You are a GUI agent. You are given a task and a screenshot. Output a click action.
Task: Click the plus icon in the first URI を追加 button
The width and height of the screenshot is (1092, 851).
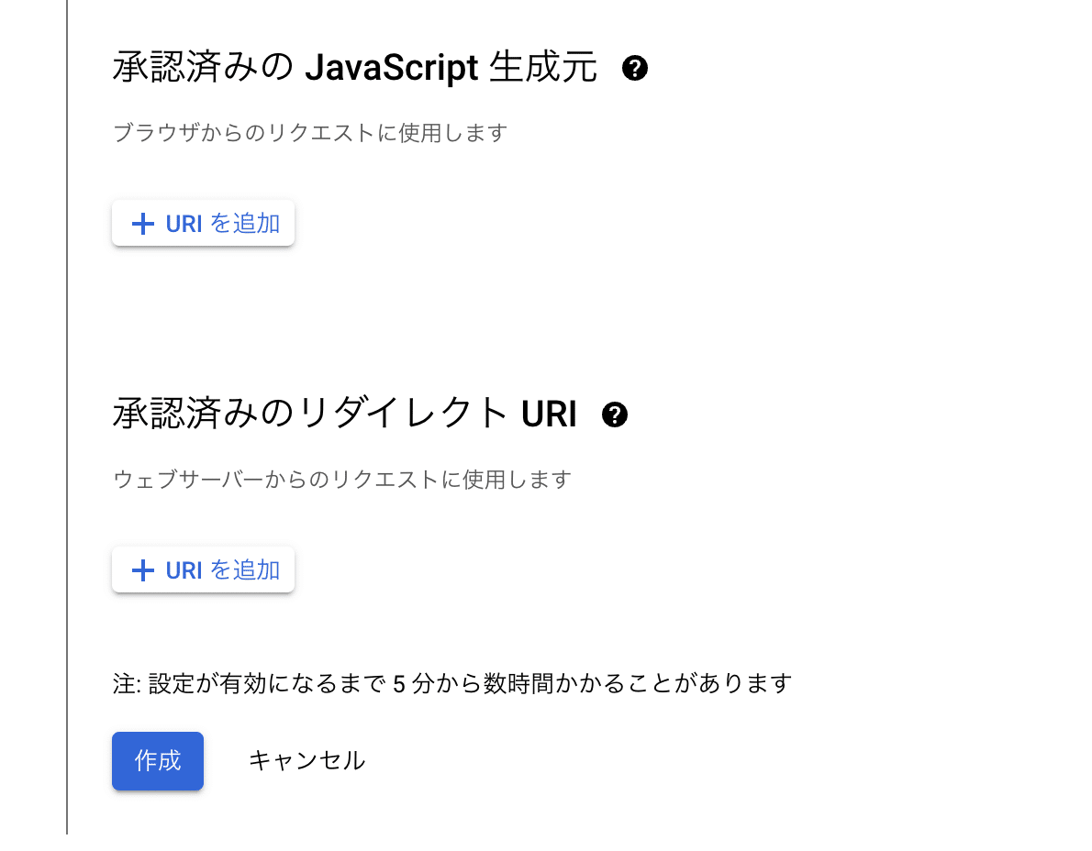pyautogui.click(x=142, y=223)
